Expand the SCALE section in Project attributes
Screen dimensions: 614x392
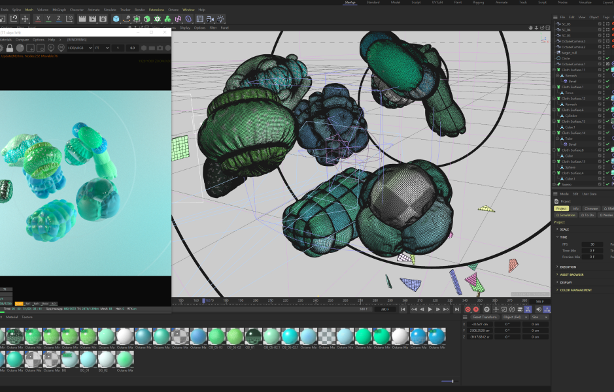click(x=563, y=229)
